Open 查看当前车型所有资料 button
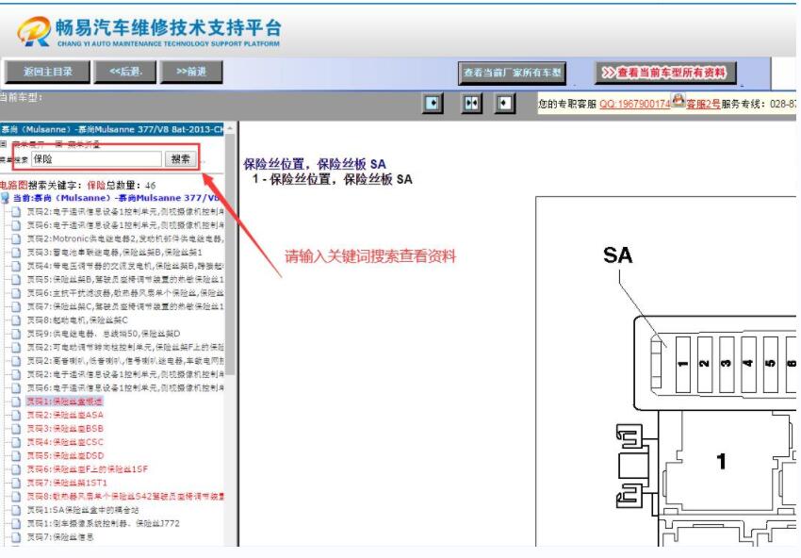 click(666, 73)
